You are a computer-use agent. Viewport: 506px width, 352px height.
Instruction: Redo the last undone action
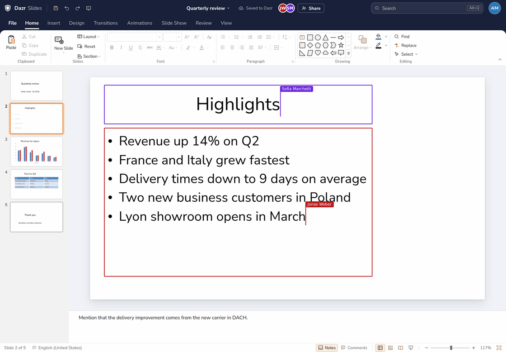(77, 8)
